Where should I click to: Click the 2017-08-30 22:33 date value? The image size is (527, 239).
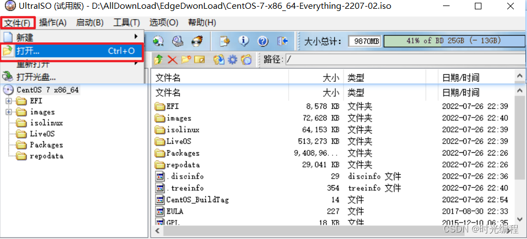click(x=475, y=212)
